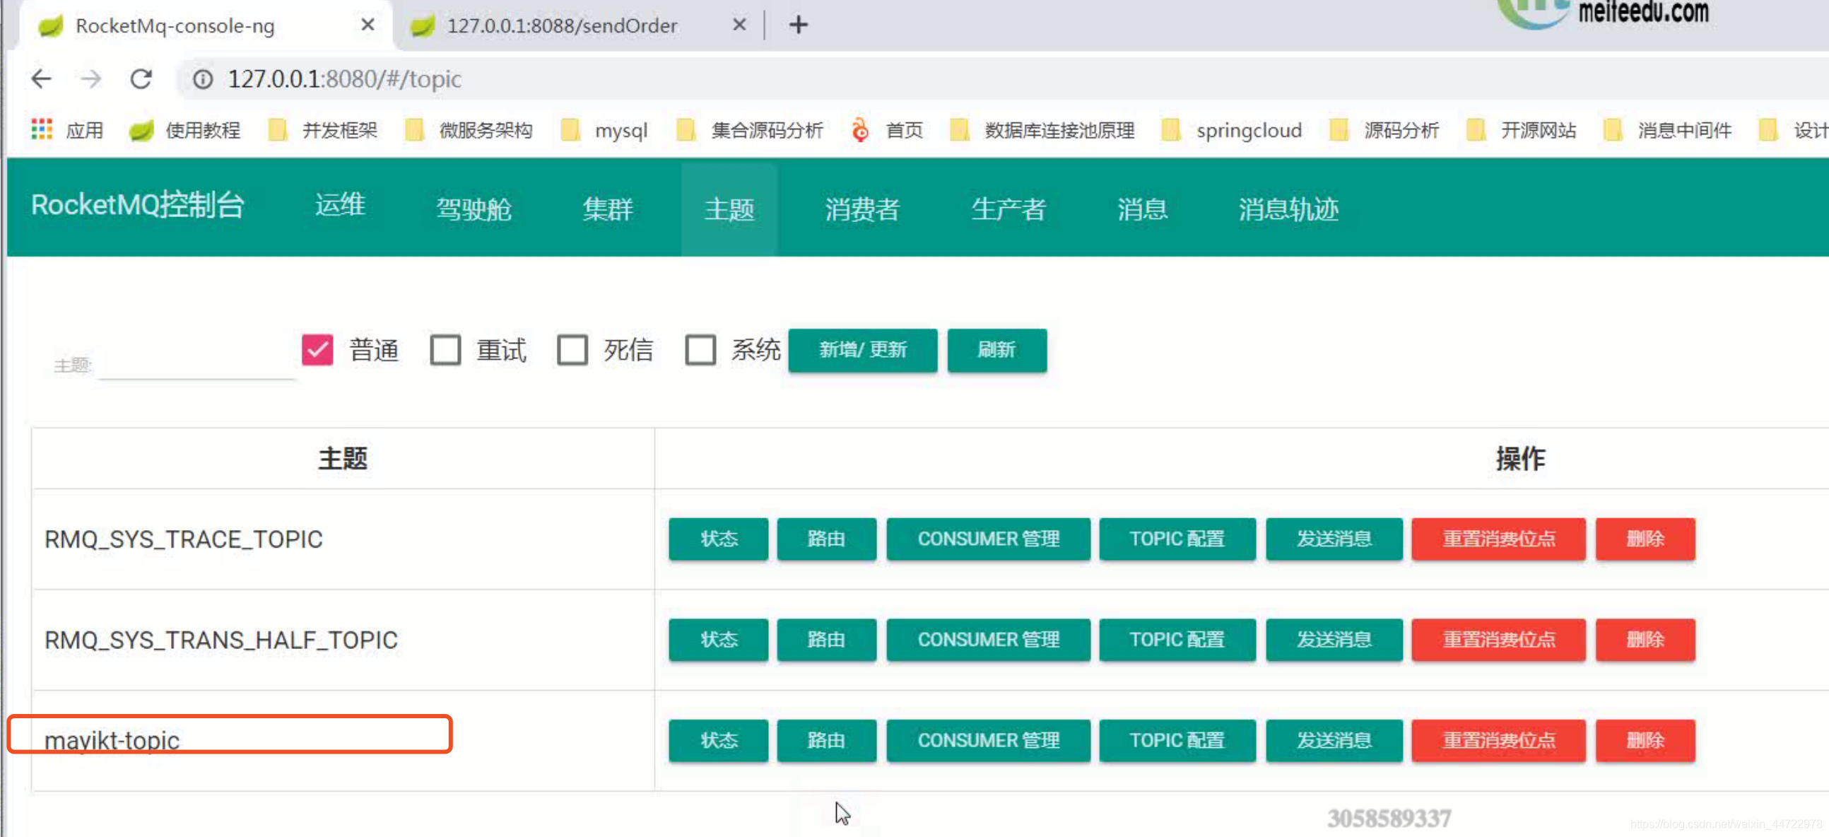
Task: Open the 驾驶舱 menu
Action: 474,209
